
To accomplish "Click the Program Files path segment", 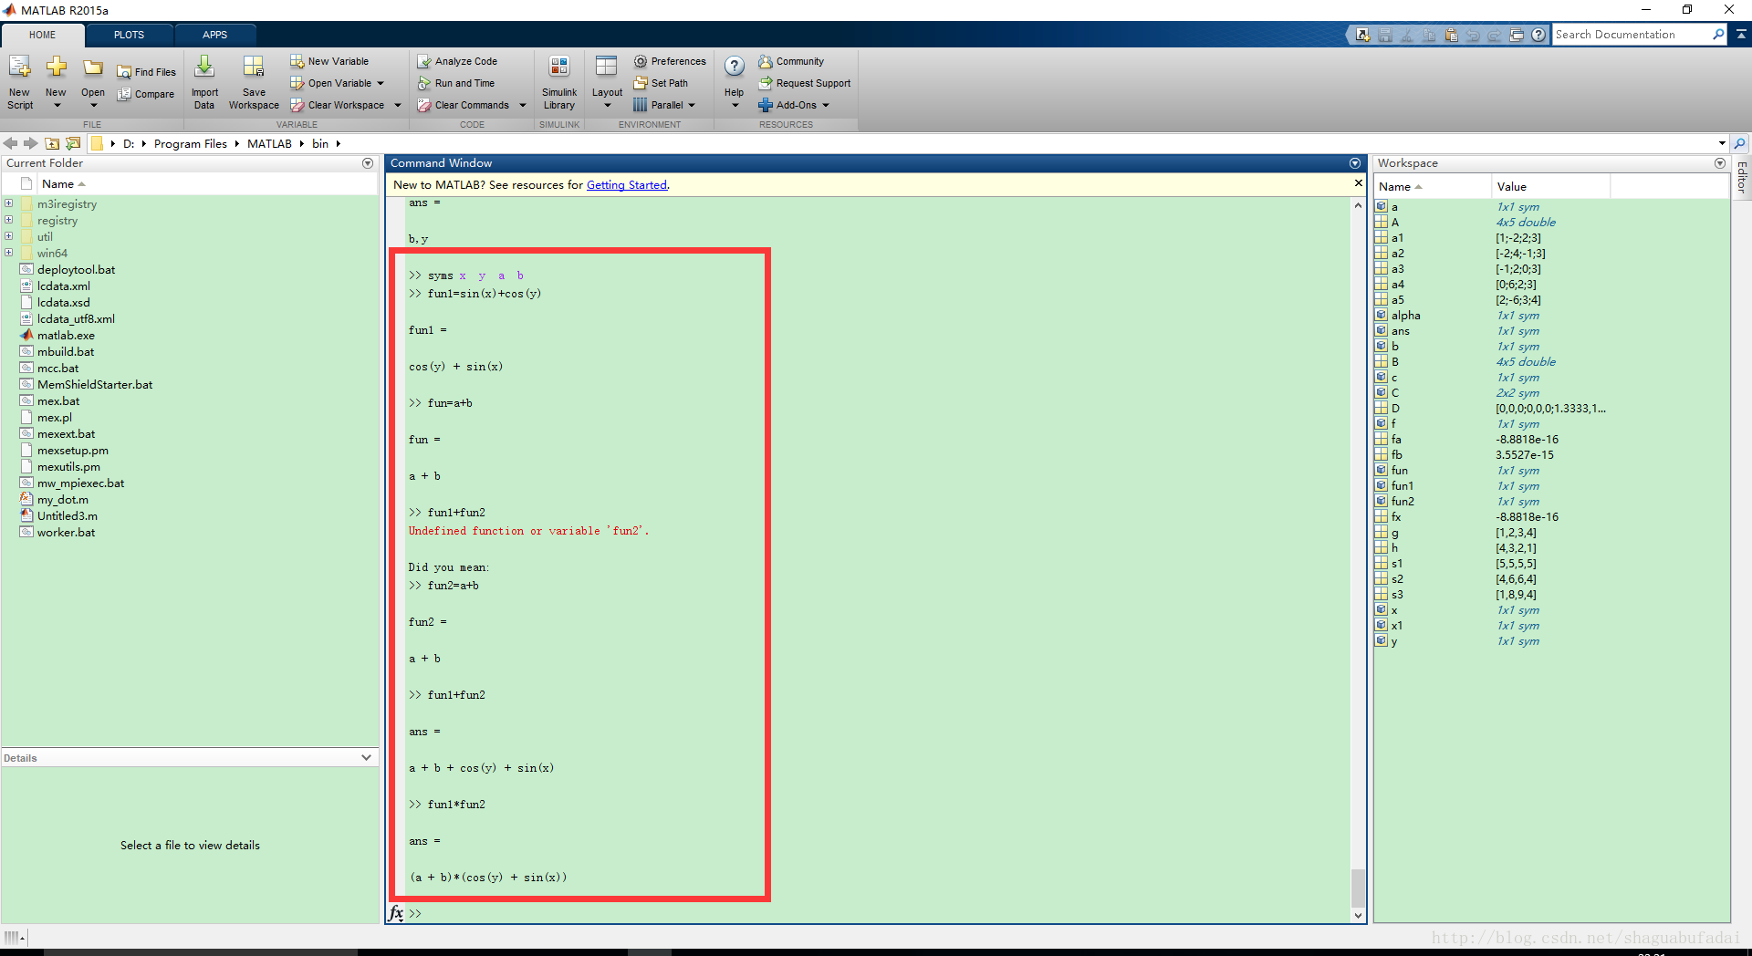I will (x=191, y=143).
